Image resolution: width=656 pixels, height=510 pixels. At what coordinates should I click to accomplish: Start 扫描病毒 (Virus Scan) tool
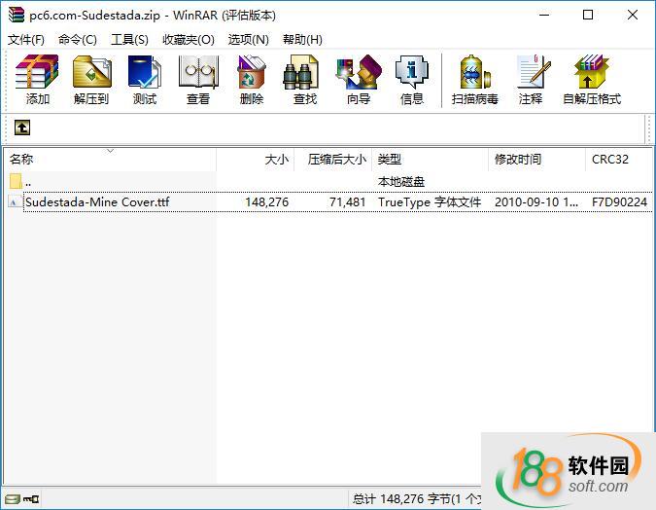point(475,80)
